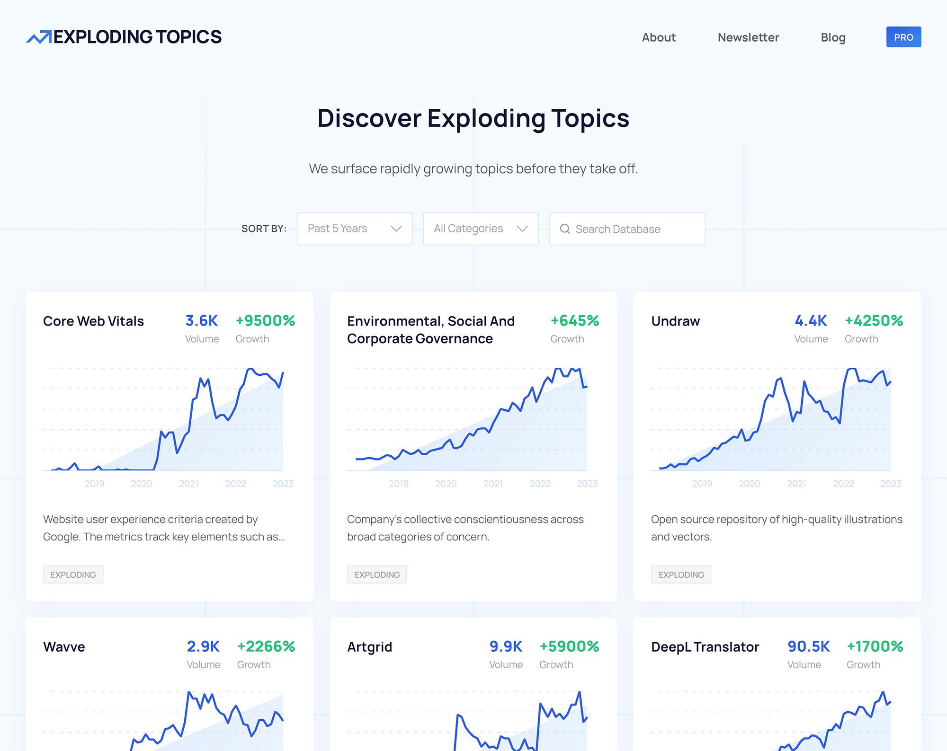947x751 pixels.
Task: Click the chevron on the Past 5 Years selector
Action: click(x=396, y=229)
